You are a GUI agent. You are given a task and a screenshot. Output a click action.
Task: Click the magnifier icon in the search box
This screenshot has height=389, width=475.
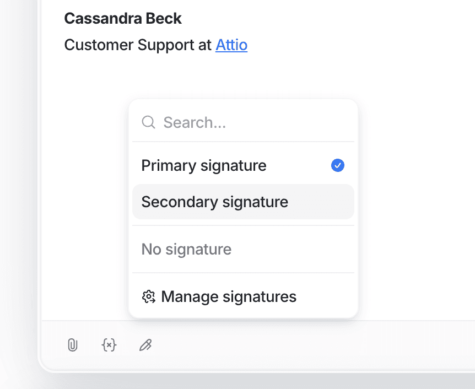(x=148, y=122)
